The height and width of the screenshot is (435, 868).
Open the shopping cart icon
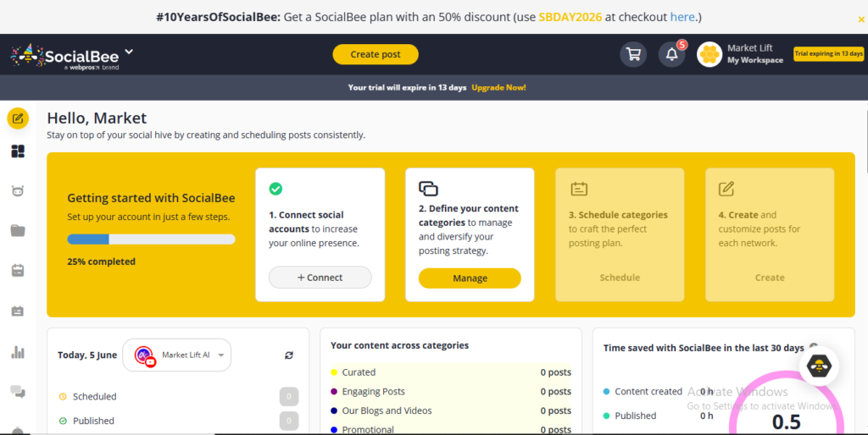(x=633, y=54)
